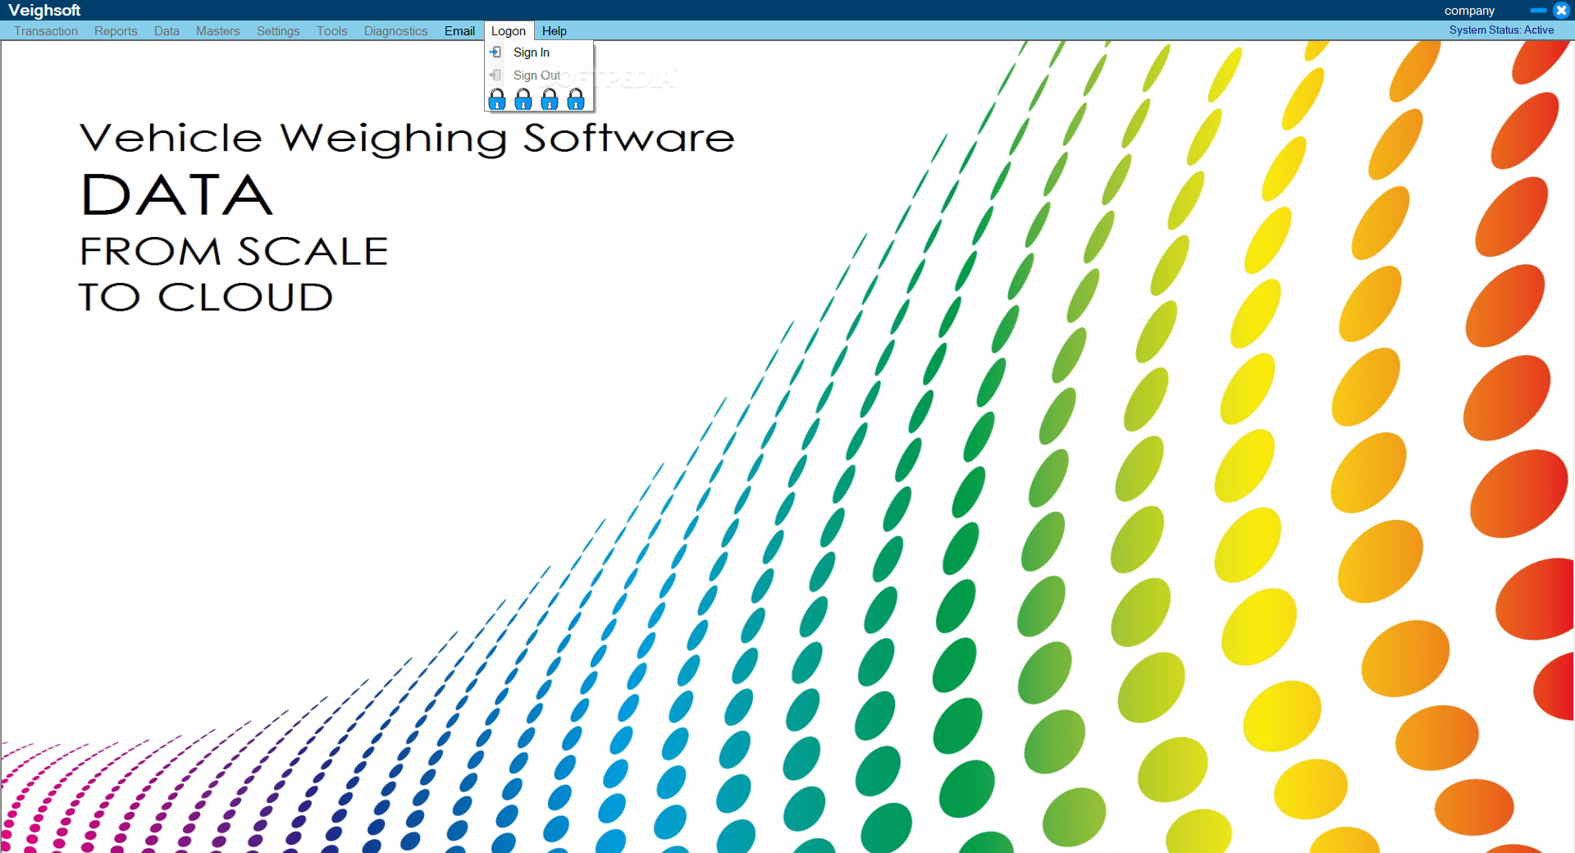Click the 'company' text in title bar
Screen dimensions: 1575x853
(1469, 11)
